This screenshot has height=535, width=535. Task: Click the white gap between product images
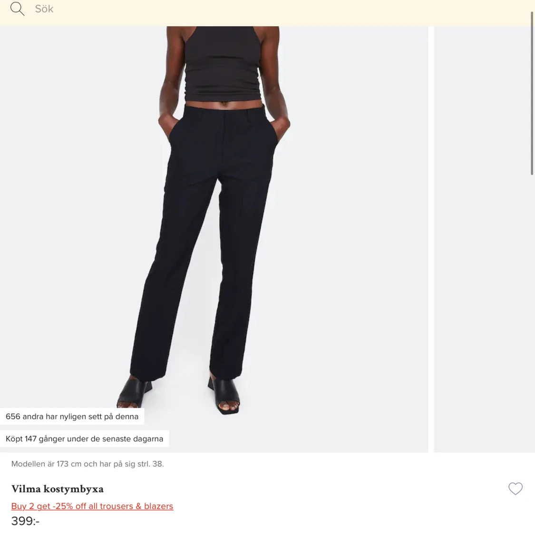[x=431, y=239]
